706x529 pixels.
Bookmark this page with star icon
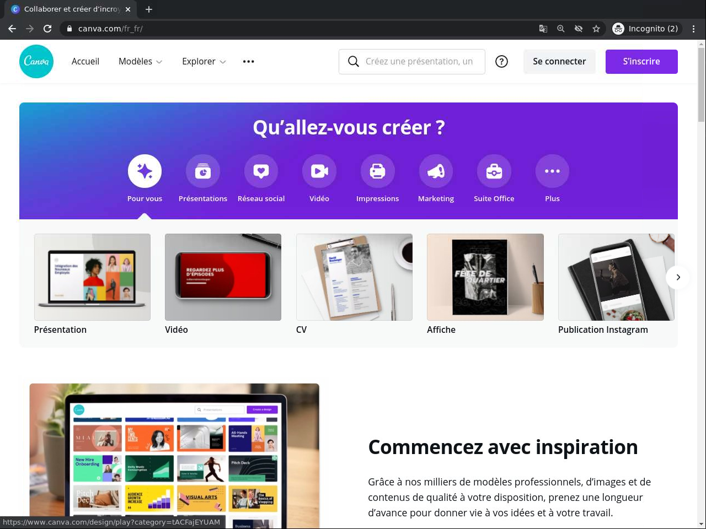pyautogui.click(x=596, y=29)
